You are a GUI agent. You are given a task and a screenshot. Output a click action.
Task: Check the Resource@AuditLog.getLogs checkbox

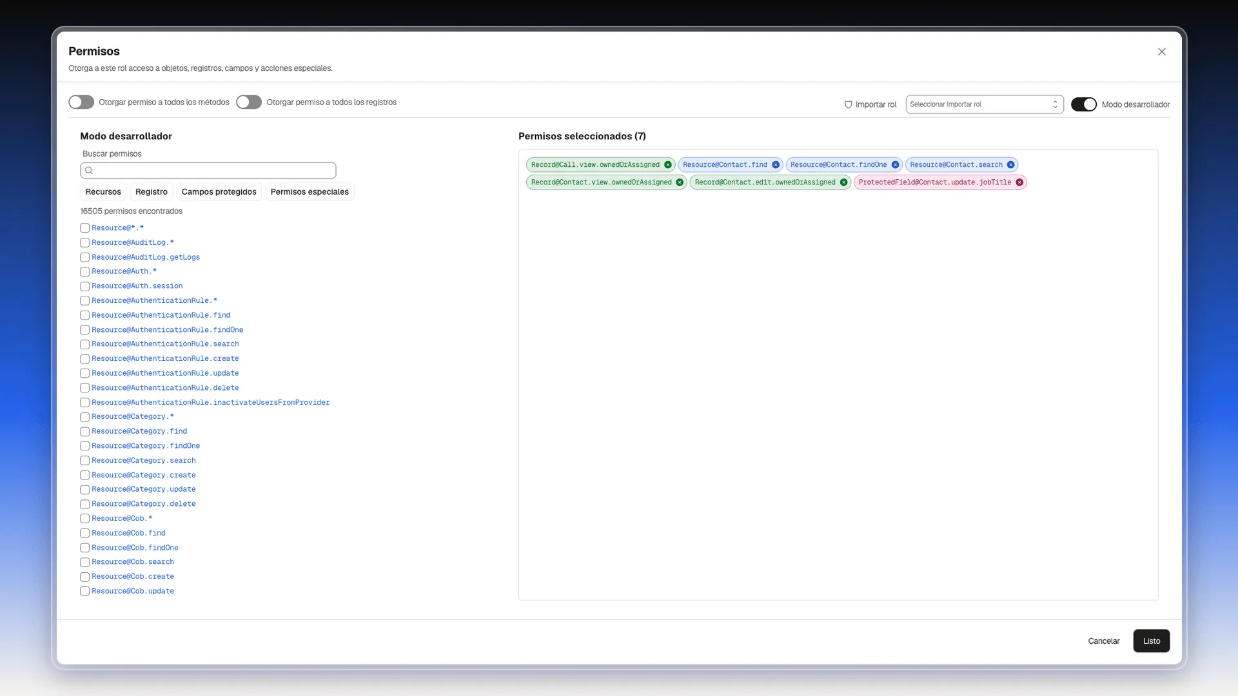pyautogui.click(x=84, y=257)
